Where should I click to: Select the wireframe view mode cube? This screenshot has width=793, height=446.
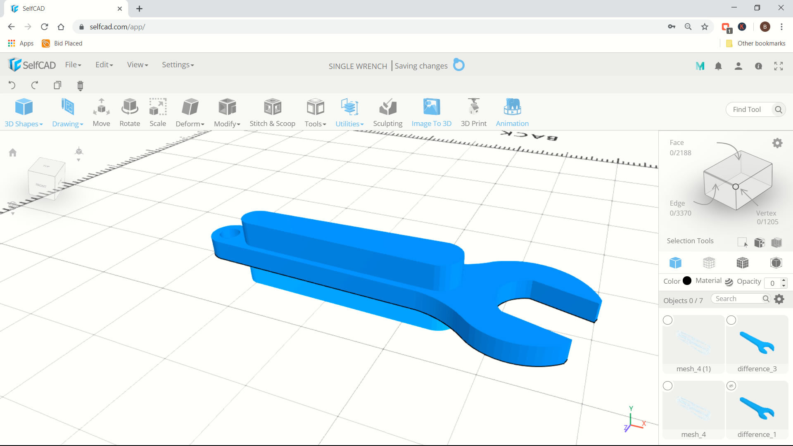[x=709, y=263]
